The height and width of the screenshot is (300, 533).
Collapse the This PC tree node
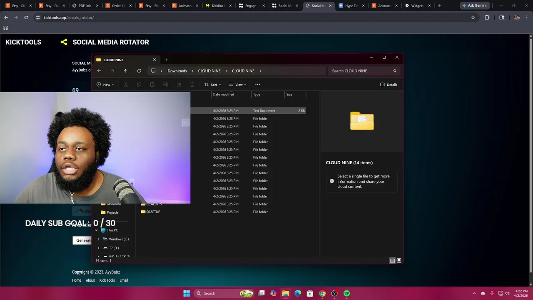pos(96,230)
